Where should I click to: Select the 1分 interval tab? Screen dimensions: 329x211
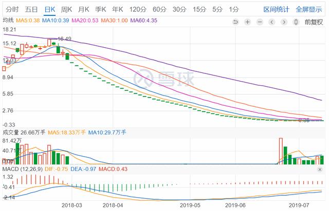coord(233,9)
